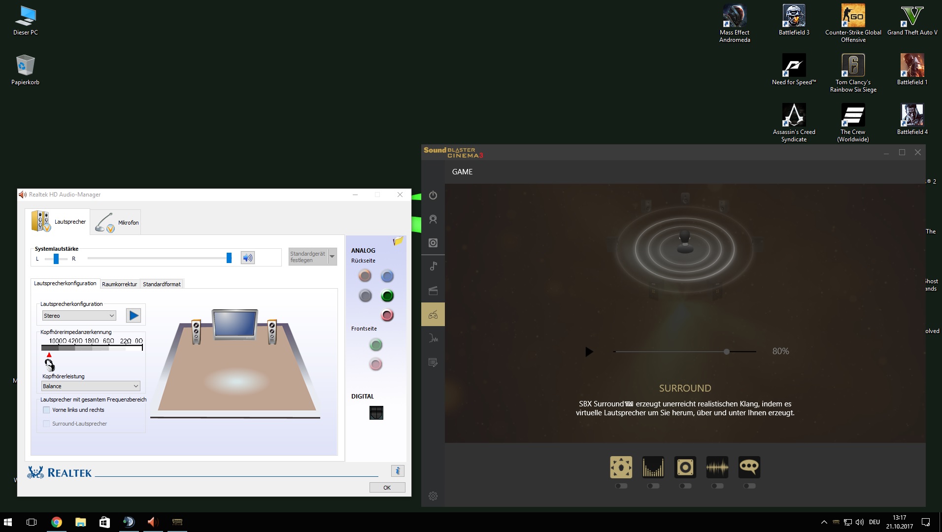This screenshot has height=532, width=942.
Task: Show hidden icons in system tray
Action: (824, 522)
